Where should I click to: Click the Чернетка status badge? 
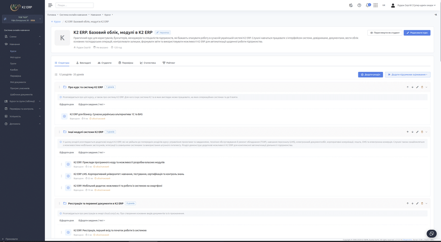coord(162,33)
